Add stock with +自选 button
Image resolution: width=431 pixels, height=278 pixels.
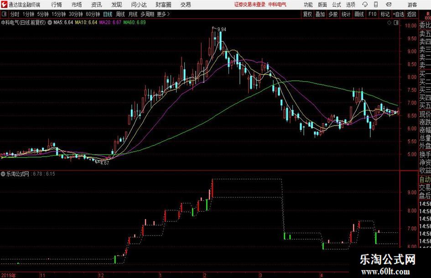[x=398, y=14]
